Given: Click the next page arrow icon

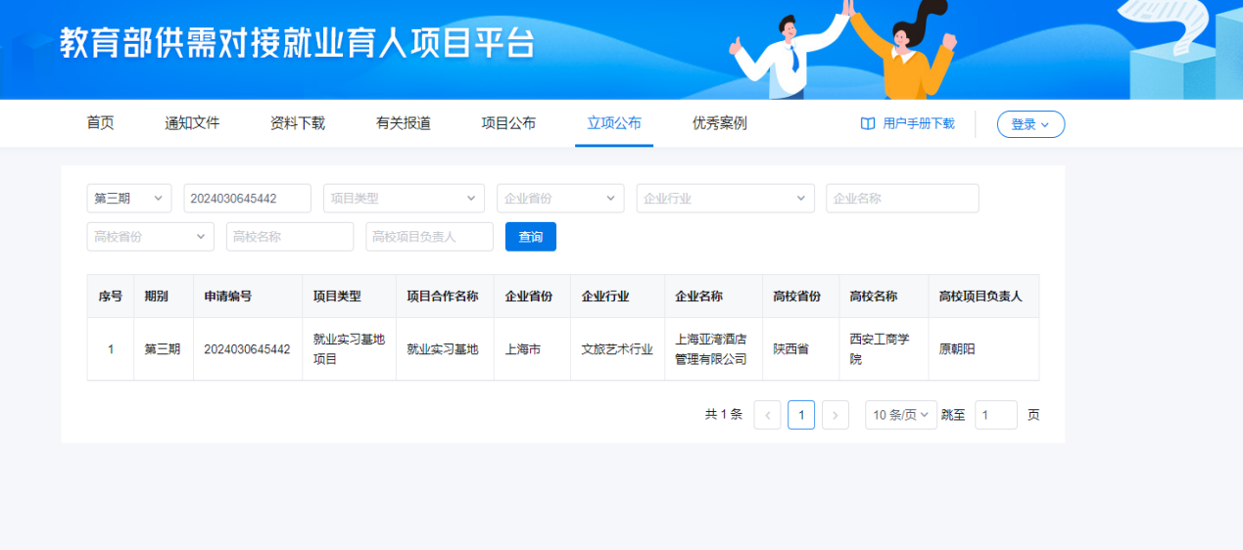Looking at the screenshot, I should click(835, 415).
